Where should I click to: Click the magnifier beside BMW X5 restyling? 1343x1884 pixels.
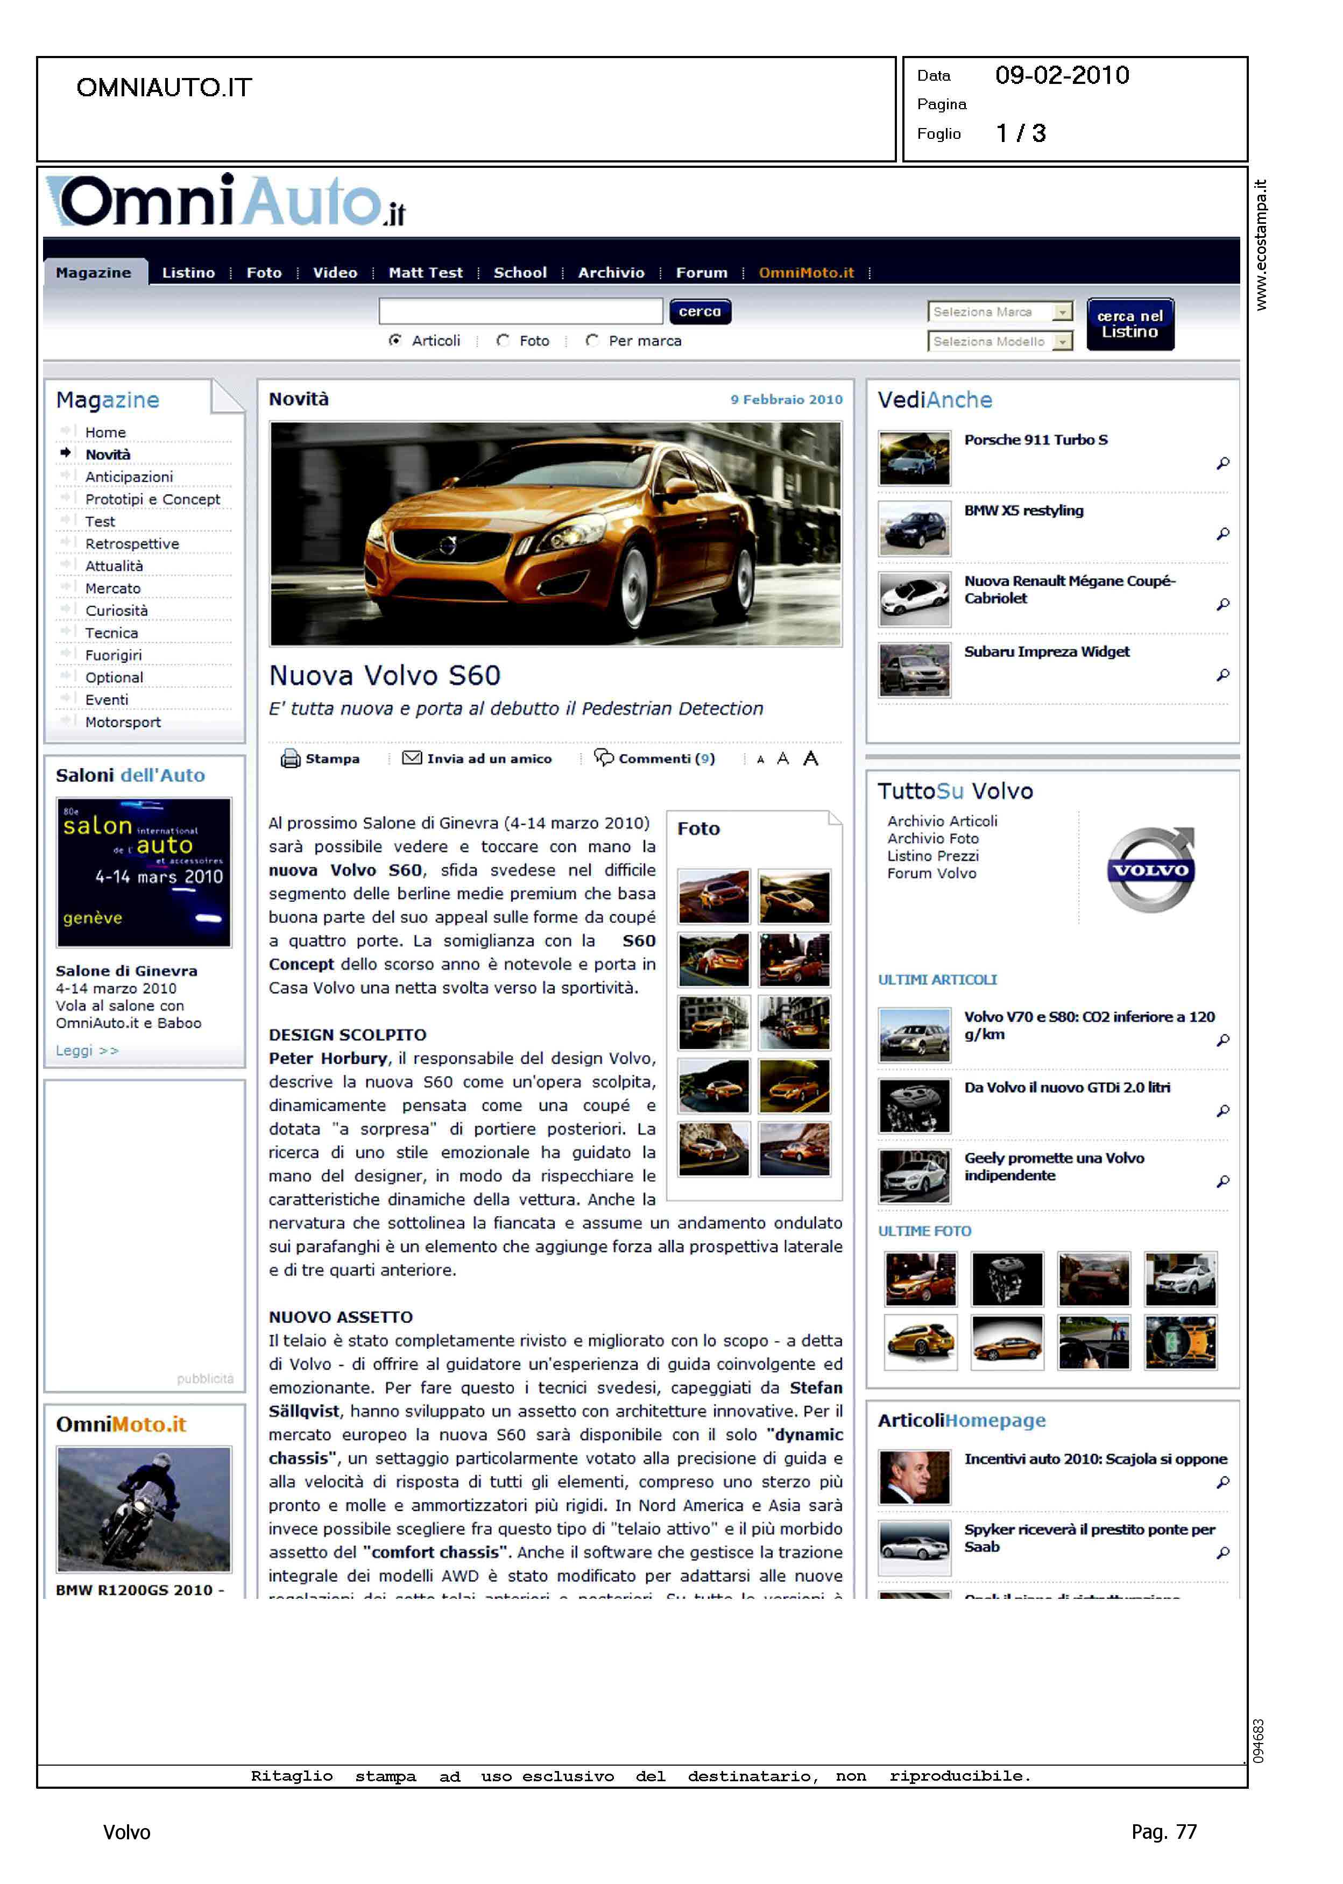click(1222, 534)
